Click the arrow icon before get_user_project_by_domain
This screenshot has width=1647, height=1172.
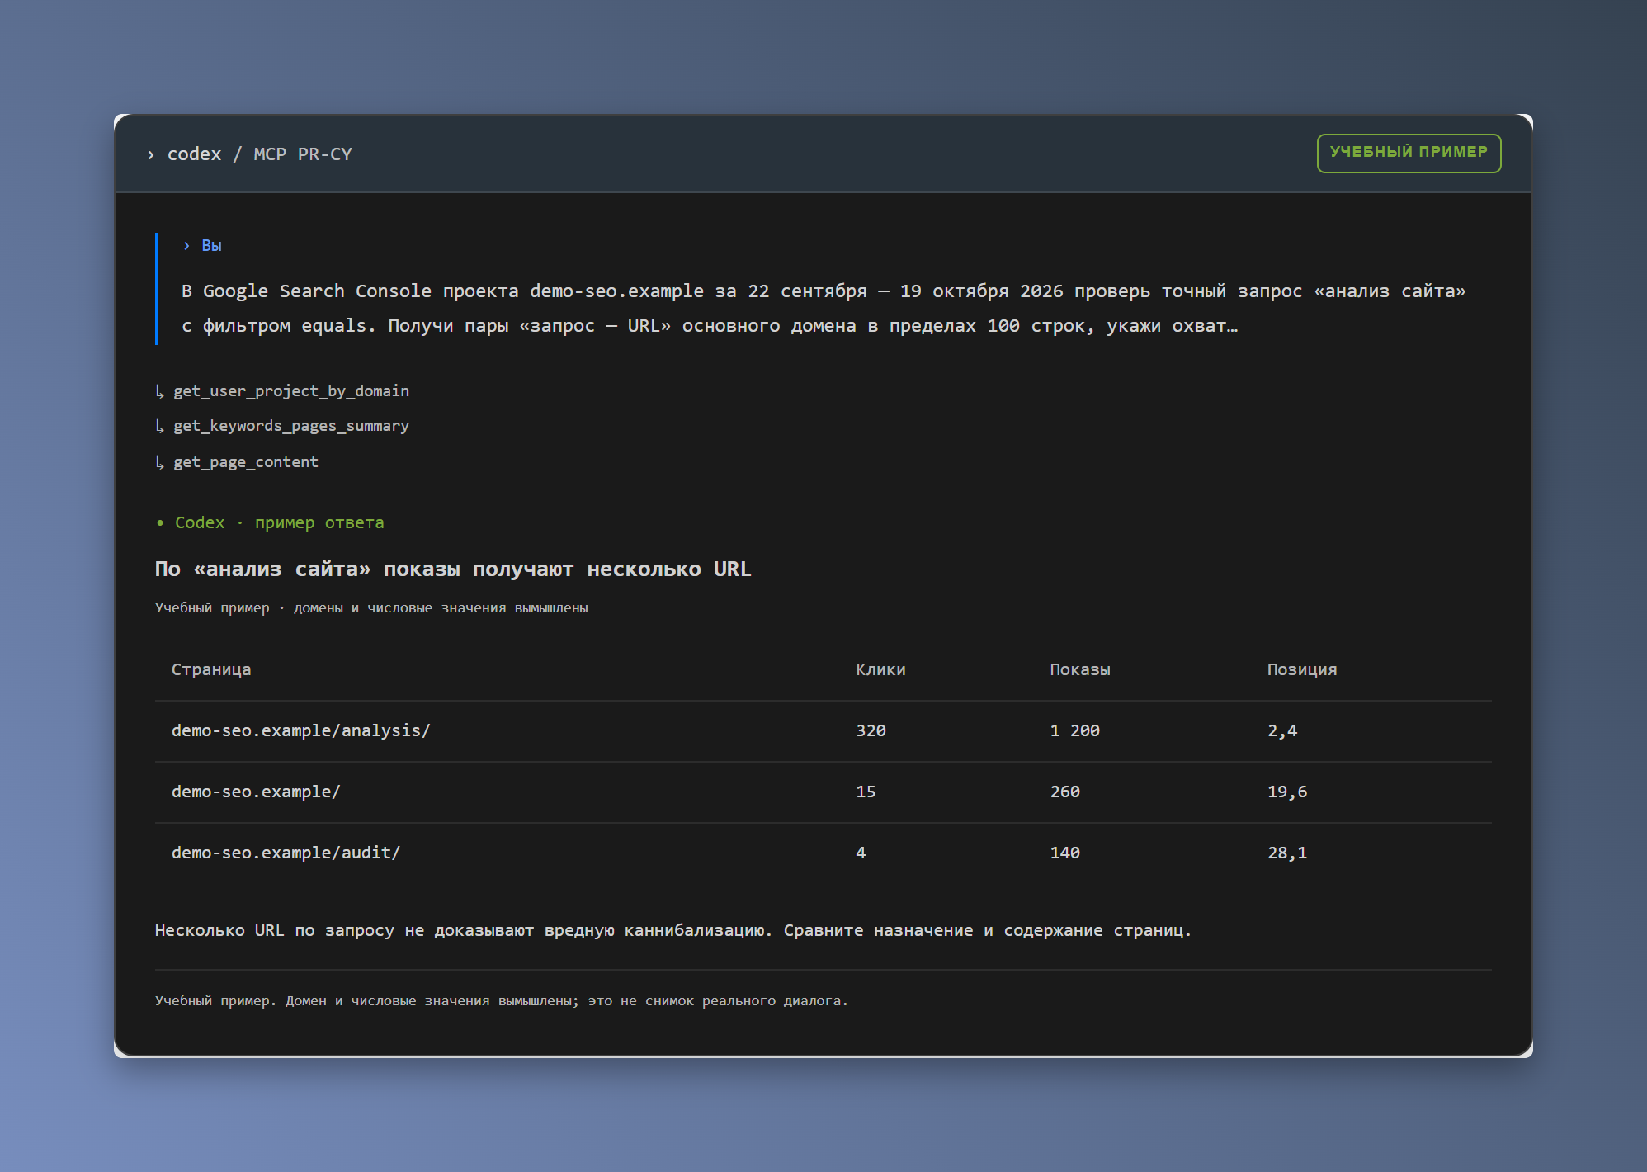160,391
